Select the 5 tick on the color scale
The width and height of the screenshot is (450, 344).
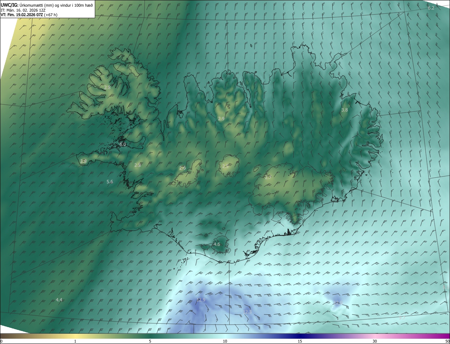tap(150, 341)
